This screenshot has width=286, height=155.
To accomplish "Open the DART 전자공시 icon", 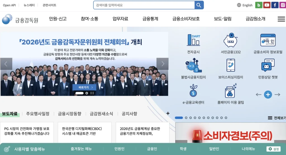I will click(193, 40).
